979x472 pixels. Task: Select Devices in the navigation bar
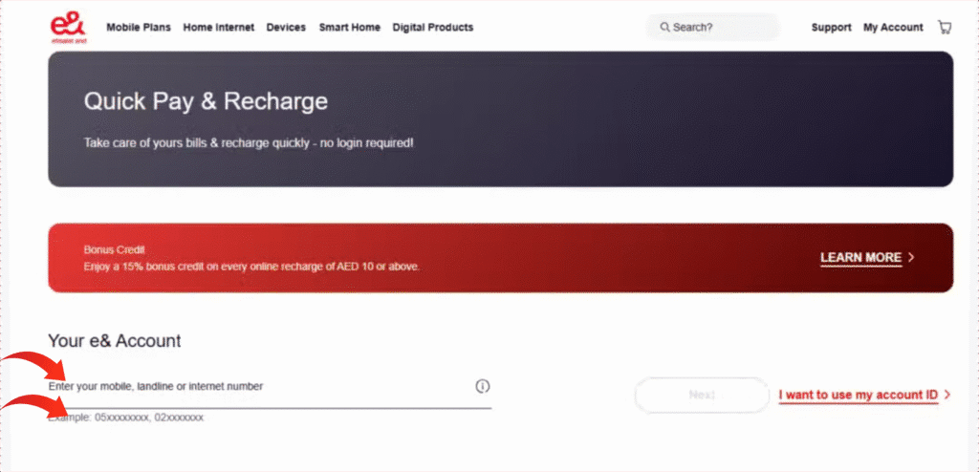pyautogui.click(x=286, y=28)
